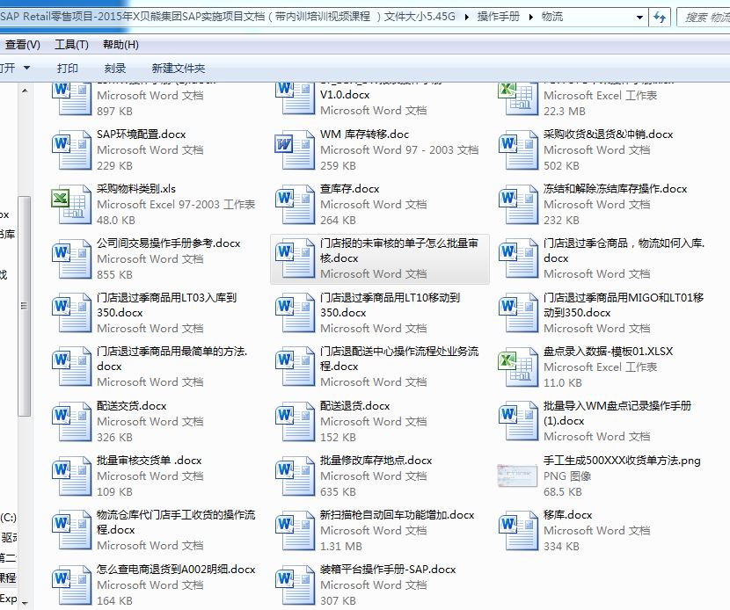Click the 物流仓库代门店手工收货的操作流程 icon
The height and width of the screenshot is (610, 730).
pos(71,530)
